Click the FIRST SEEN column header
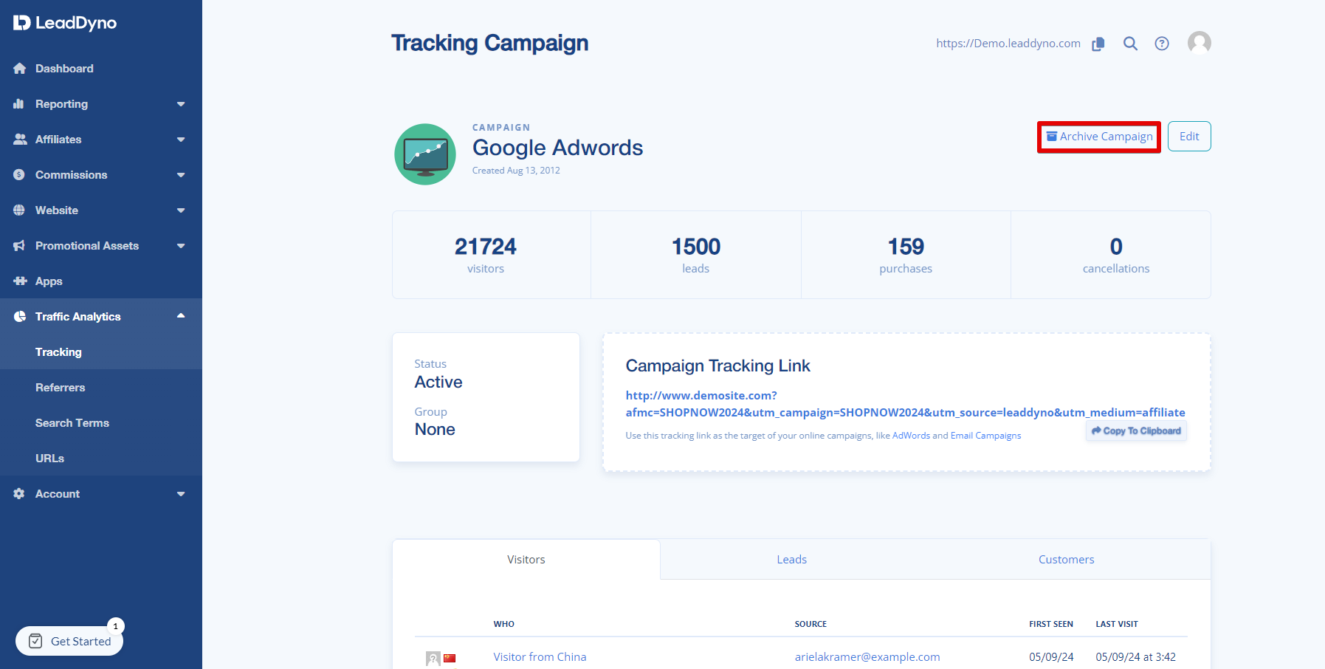1325x669 pixels. [1051, 624]
